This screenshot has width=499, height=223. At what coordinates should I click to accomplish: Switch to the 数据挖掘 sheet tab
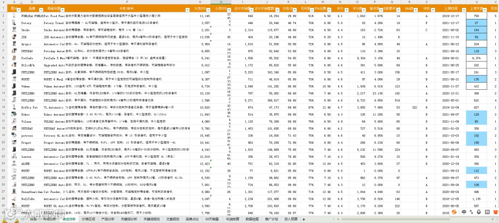click(x=252, y=219)
